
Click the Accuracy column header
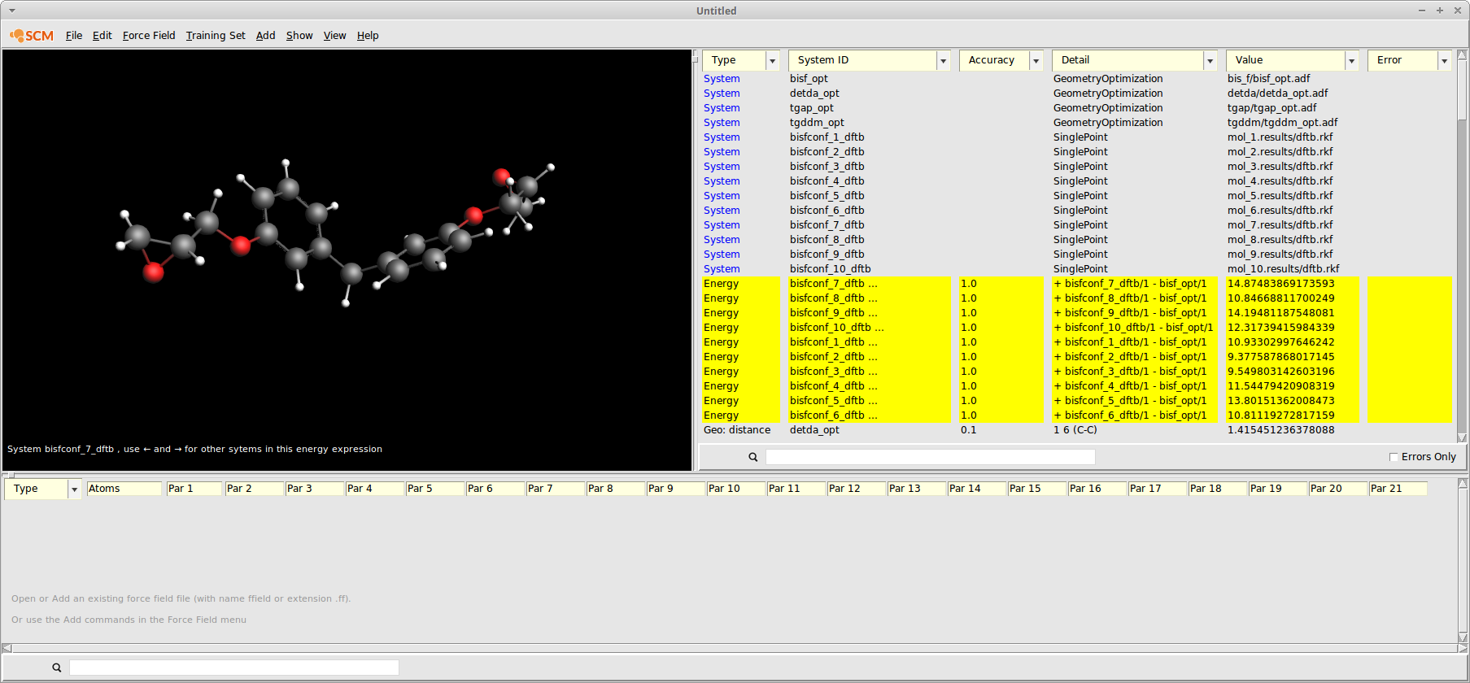pyautogui.click(x=994, y=61)
